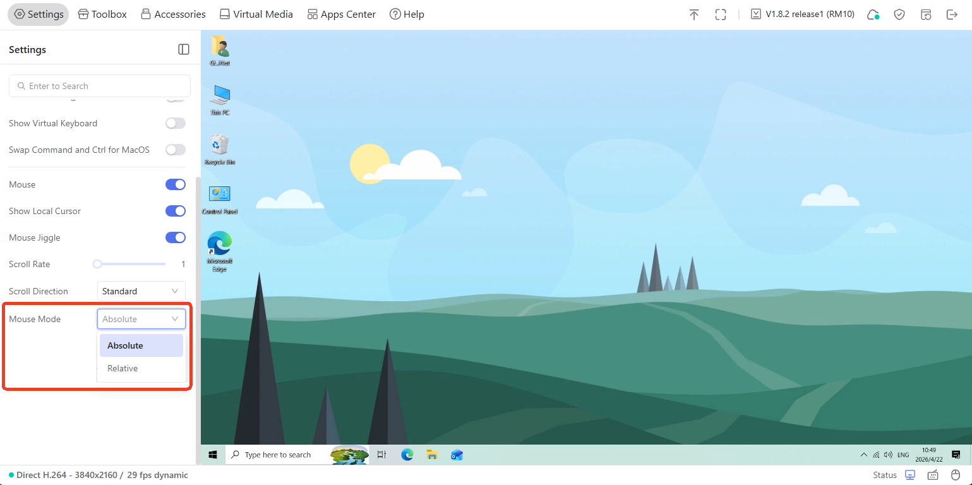The height and width of the screenshot is (485, 972).
Task: Click the V1.8.2 release1 firmware version button
Action: (802, 15)
